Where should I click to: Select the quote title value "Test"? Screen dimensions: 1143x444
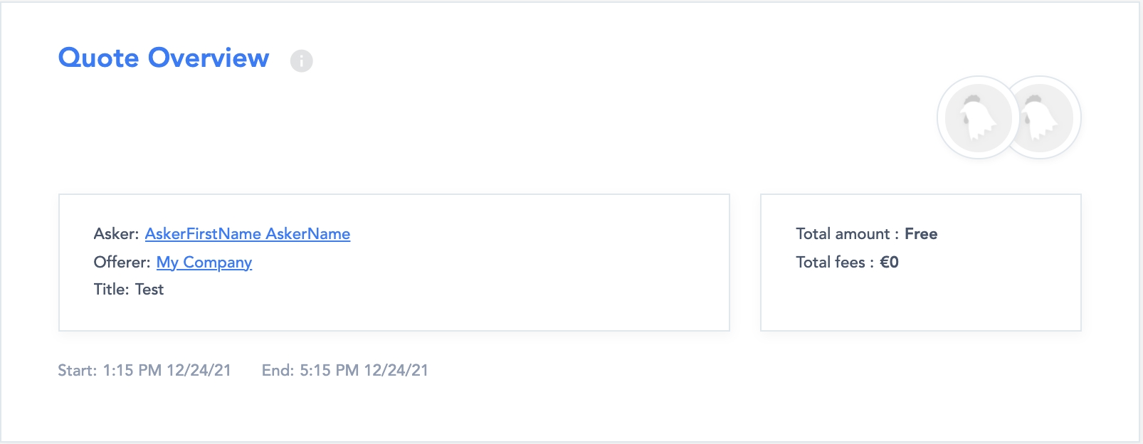click(x=149, y=290)
